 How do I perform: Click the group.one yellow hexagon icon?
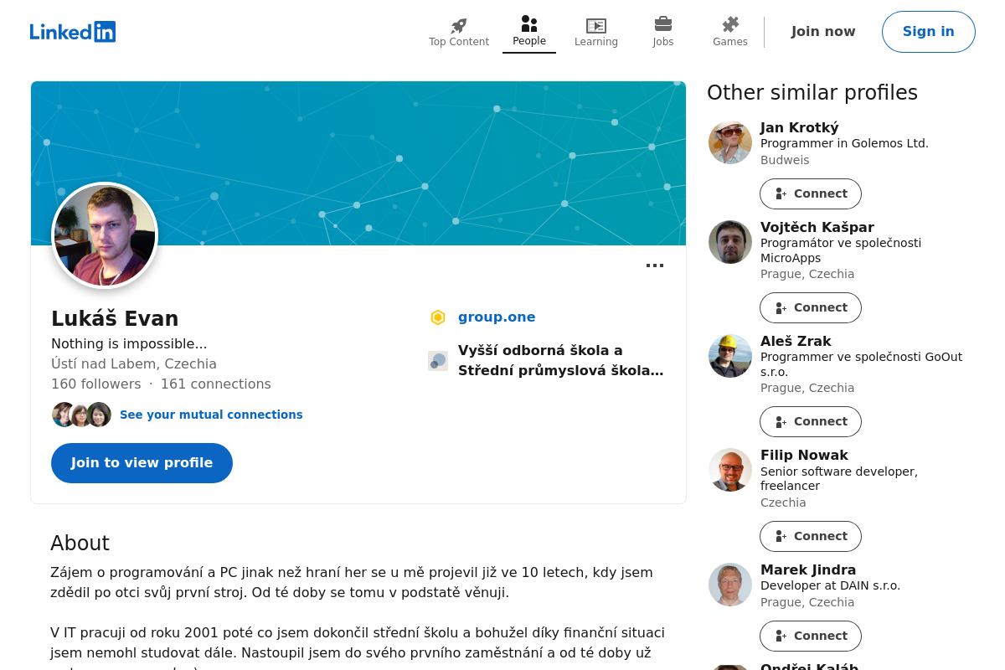438,317
